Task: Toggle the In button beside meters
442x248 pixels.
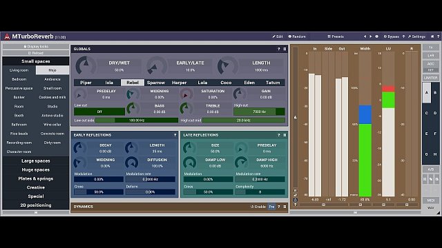Action: 431,48
